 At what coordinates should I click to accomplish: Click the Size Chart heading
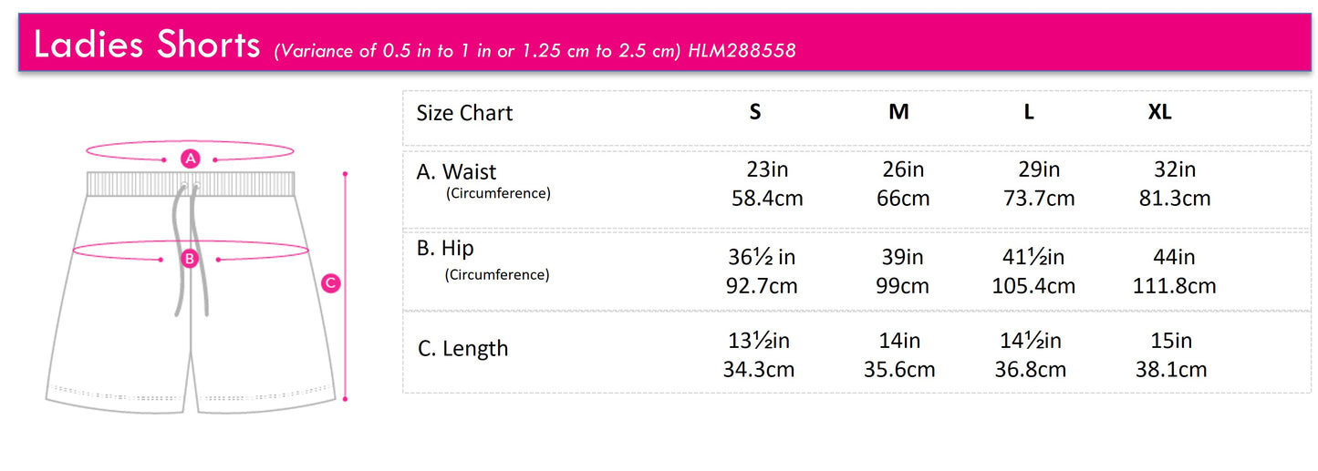(464, 113)
